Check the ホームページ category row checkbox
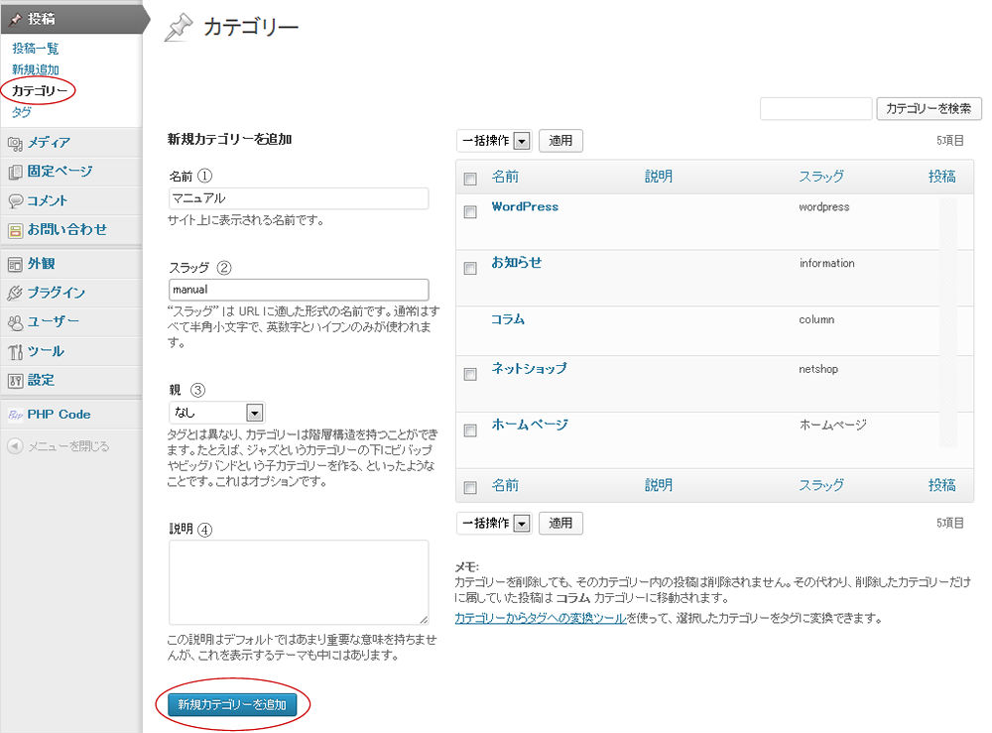Screen dimensions: 992x733 pyautogui.click(x=470, y=430)
